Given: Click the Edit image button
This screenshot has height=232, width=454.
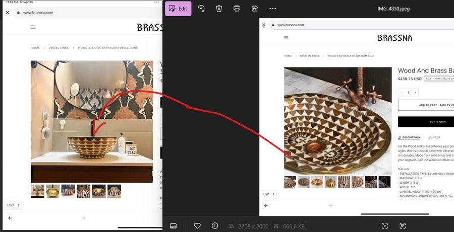Looking at the screenshot, I should click(178, 9).
